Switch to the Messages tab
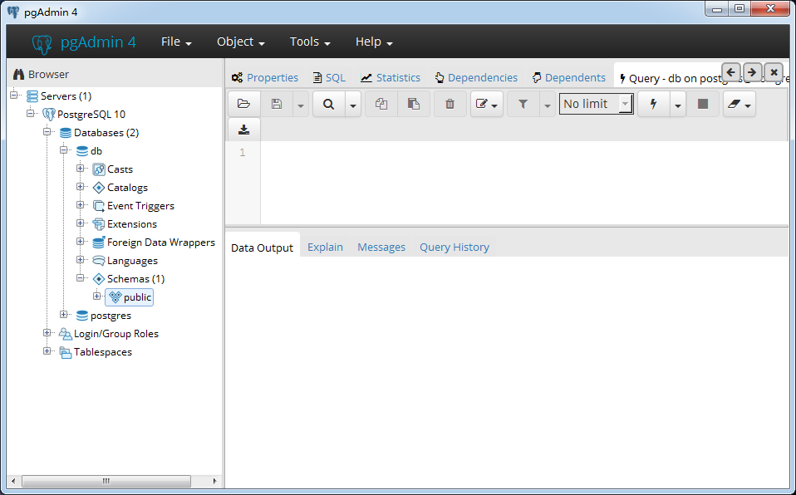796x495 pixels. click(x=381, y=247)
